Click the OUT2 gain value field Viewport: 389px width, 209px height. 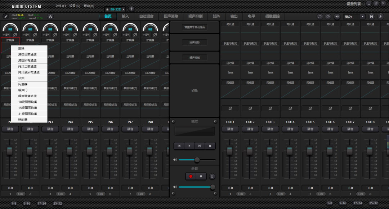point(250,188)
